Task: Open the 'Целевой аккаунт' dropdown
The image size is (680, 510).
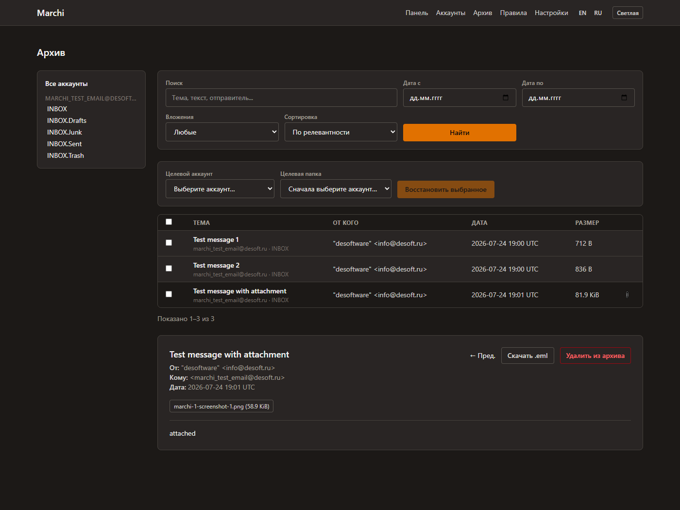Action: pyautogui.click(x=220, y=189)
